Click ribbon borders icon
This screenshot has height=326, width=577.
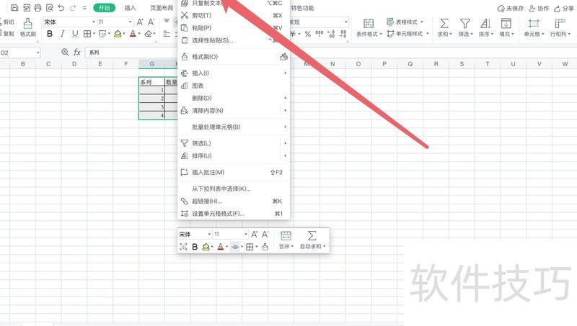87,34
